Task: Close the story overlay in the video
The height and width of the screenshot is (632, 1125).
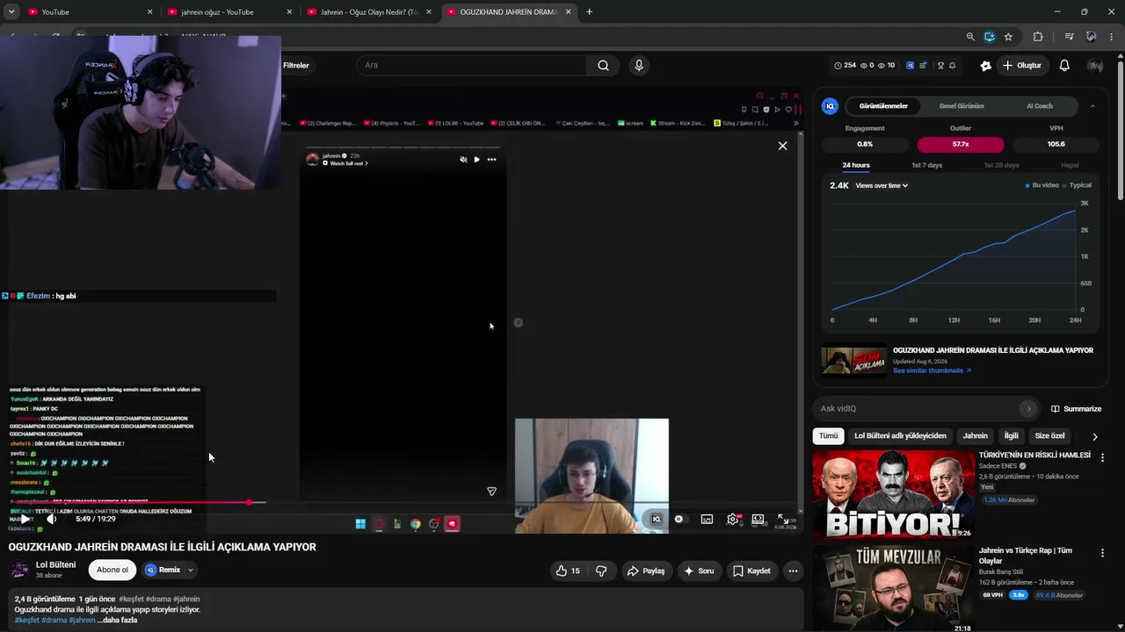Action: 782,146
